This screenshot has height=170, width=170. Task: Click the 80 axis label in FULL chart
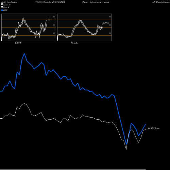[x=110, y=17]
